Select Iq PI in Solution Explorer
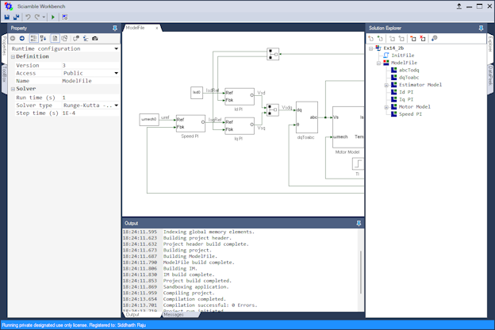The image size is (495, 330). pos(406,99)
